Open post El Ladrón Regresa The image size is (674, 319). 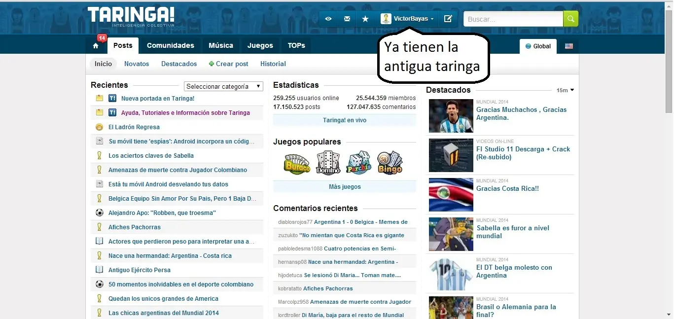pos(134,127)
